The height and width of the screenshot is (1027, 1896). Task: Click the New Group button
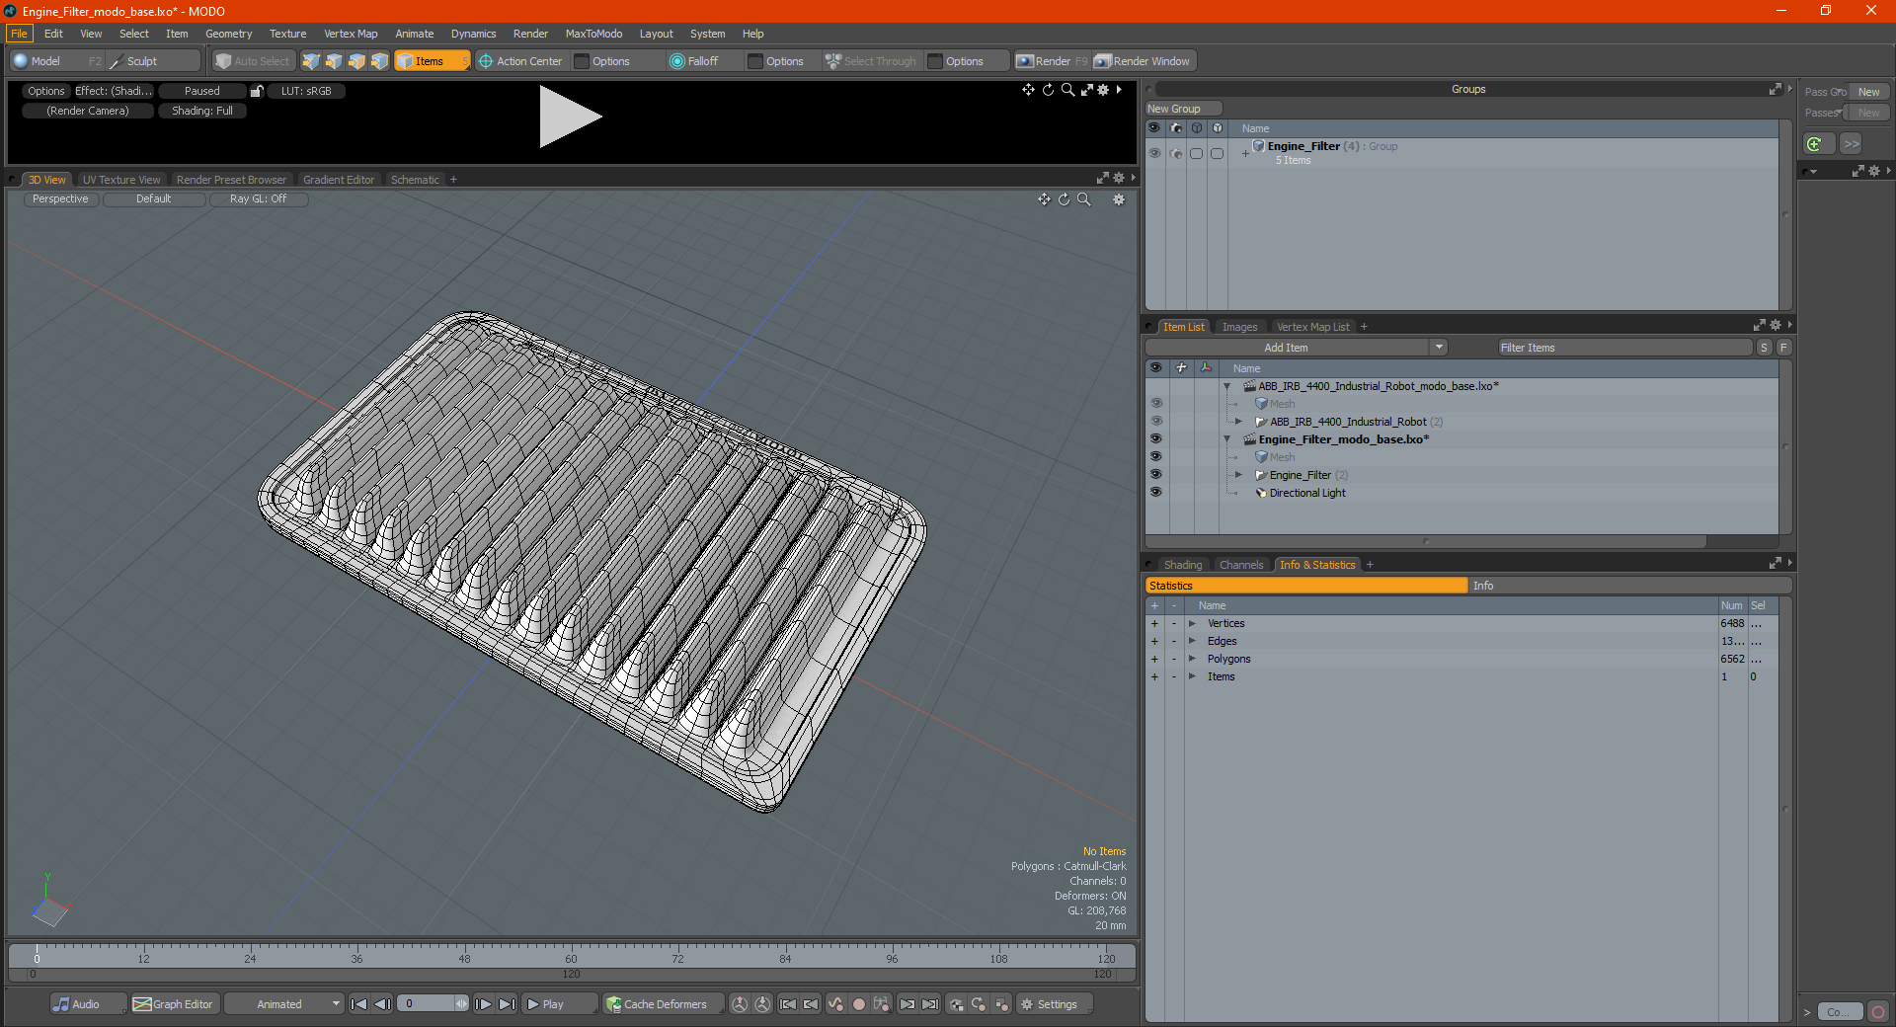tap(1183, 109)
